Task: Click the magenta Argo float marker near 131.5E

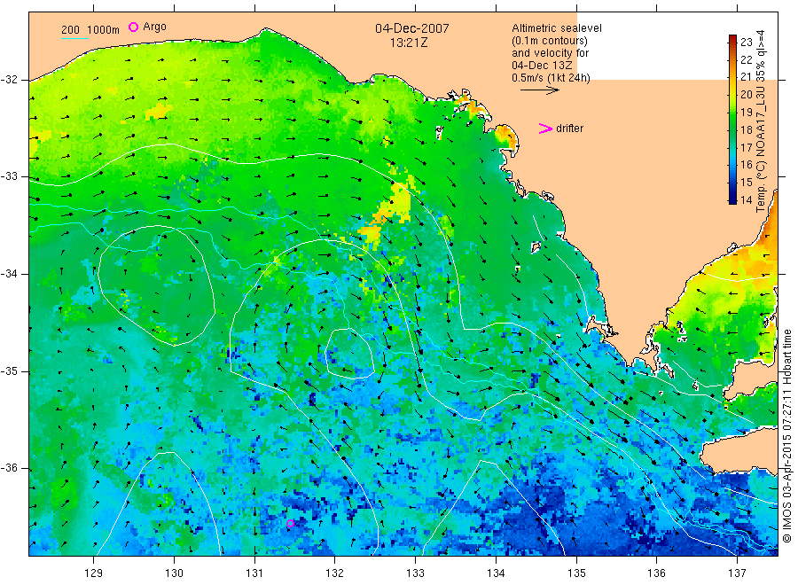Action: pos(290,524)
